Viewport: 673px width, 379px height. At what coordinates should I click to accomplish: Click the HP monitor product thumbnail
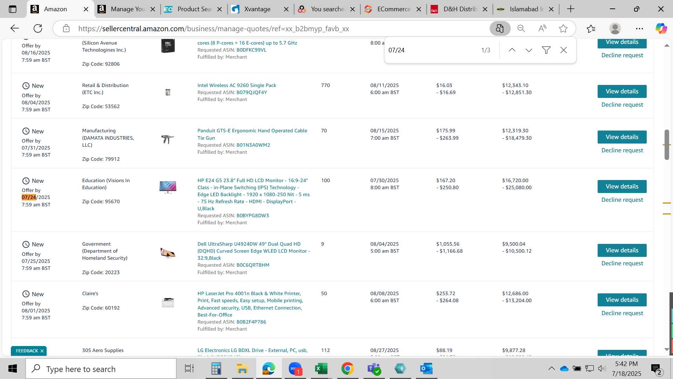pos(168,187)
